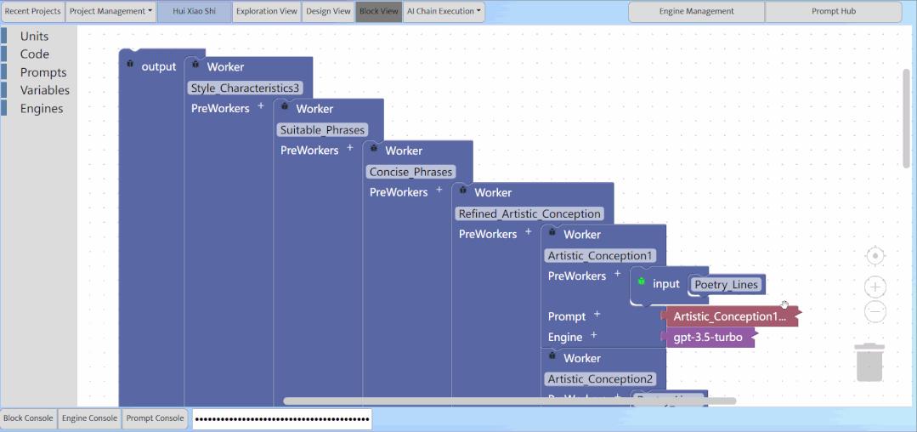The width and height of the screenshot is (917, 432).
Task: Click the center workspace crosshair icon
Action: (x=875, y=256)
